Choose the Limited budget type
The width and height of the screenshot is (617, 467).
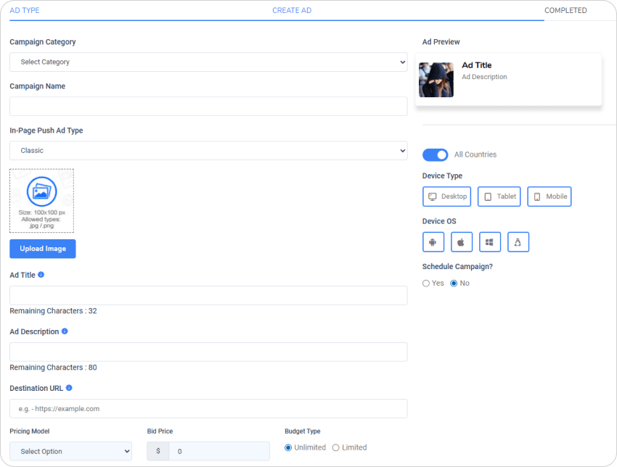tap(335, 447)
